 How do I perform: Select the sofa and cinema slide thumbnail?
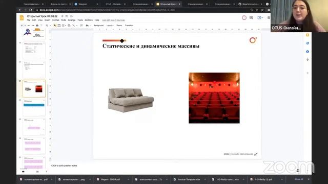(34, 88)
